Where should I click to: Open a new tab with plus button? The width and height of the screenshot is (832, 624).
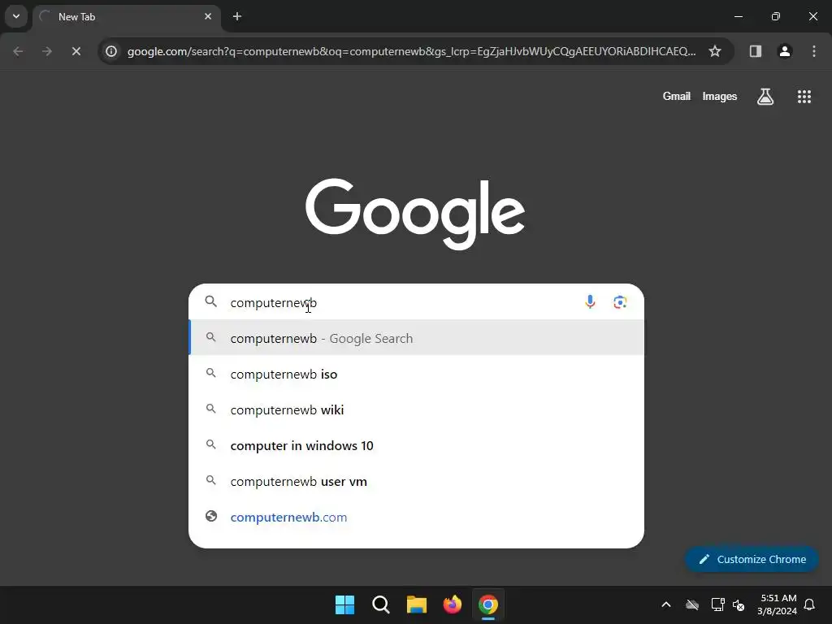(x=237, y=16)
